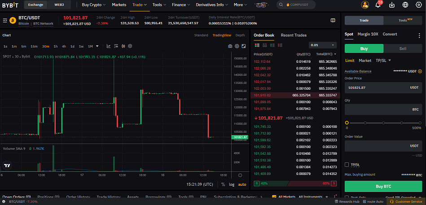The image size is (426, 205).
Task: Expand the Tools navigation menu
Action: coord(159,4)
